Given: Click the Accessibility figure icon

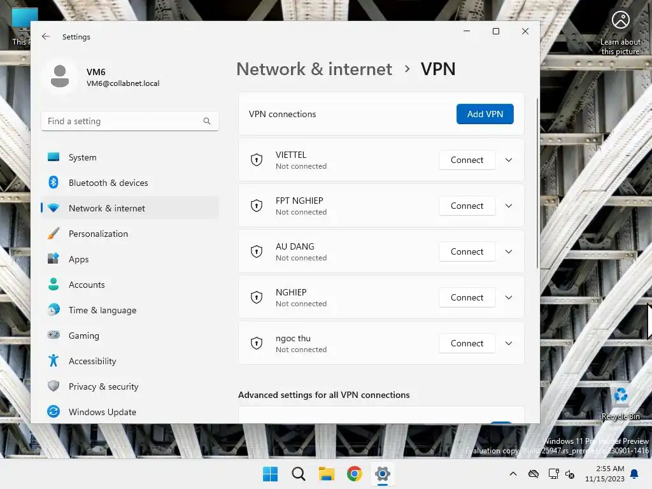Looking at the screenshot, I should coord(53,360).
